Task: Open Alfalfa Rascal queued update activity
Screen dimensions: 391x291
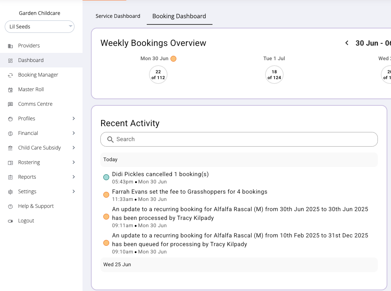Action: (240, 240)
